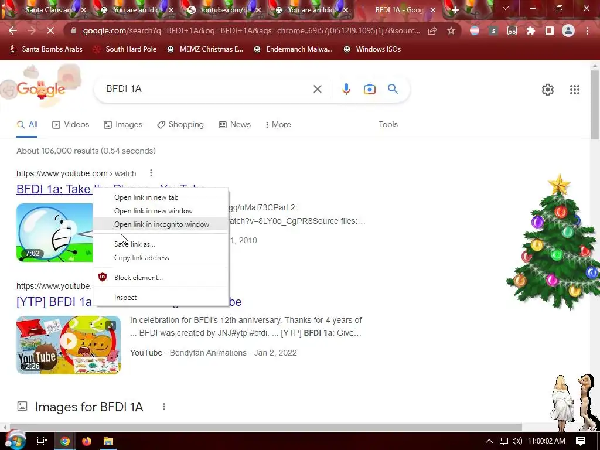Choose Inspect from context menu
Viewport: 600px width, 450px height.
tap(161, 297)
